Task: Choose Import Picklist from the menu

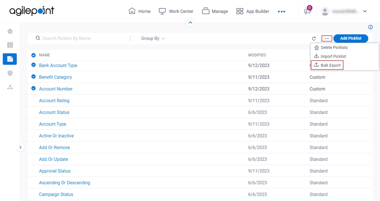Action: (333, 56)
